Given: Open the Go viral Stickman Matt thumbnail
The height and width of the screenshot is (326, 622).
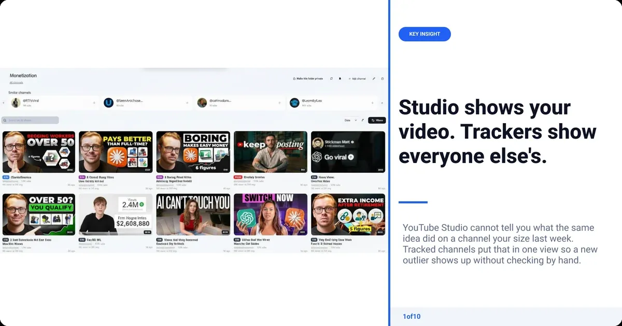Looking at the screenshot, I should 348,152.
